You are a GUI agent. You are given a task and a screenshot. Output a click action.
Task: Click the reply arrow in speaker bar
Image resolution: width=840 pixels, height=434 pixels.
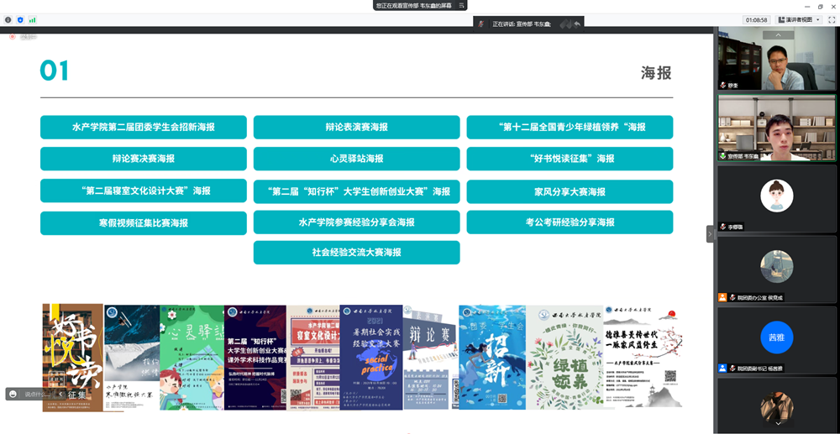tap(578, 24)
